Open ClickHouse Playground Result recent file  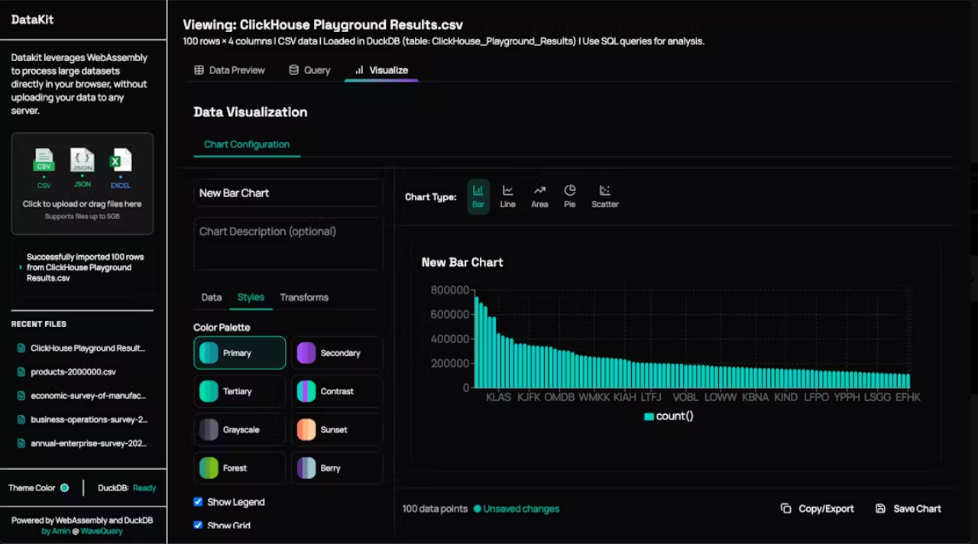tap(82, 348)
